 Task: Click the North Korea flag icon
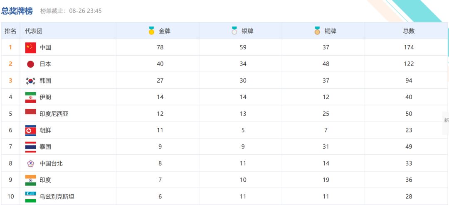coord(30,130)
